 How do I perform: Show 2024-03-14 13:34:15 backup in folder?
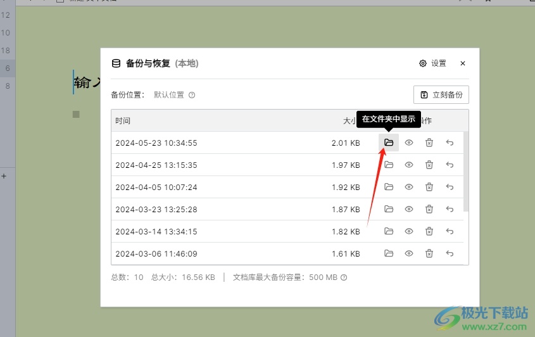pos(389,231)
